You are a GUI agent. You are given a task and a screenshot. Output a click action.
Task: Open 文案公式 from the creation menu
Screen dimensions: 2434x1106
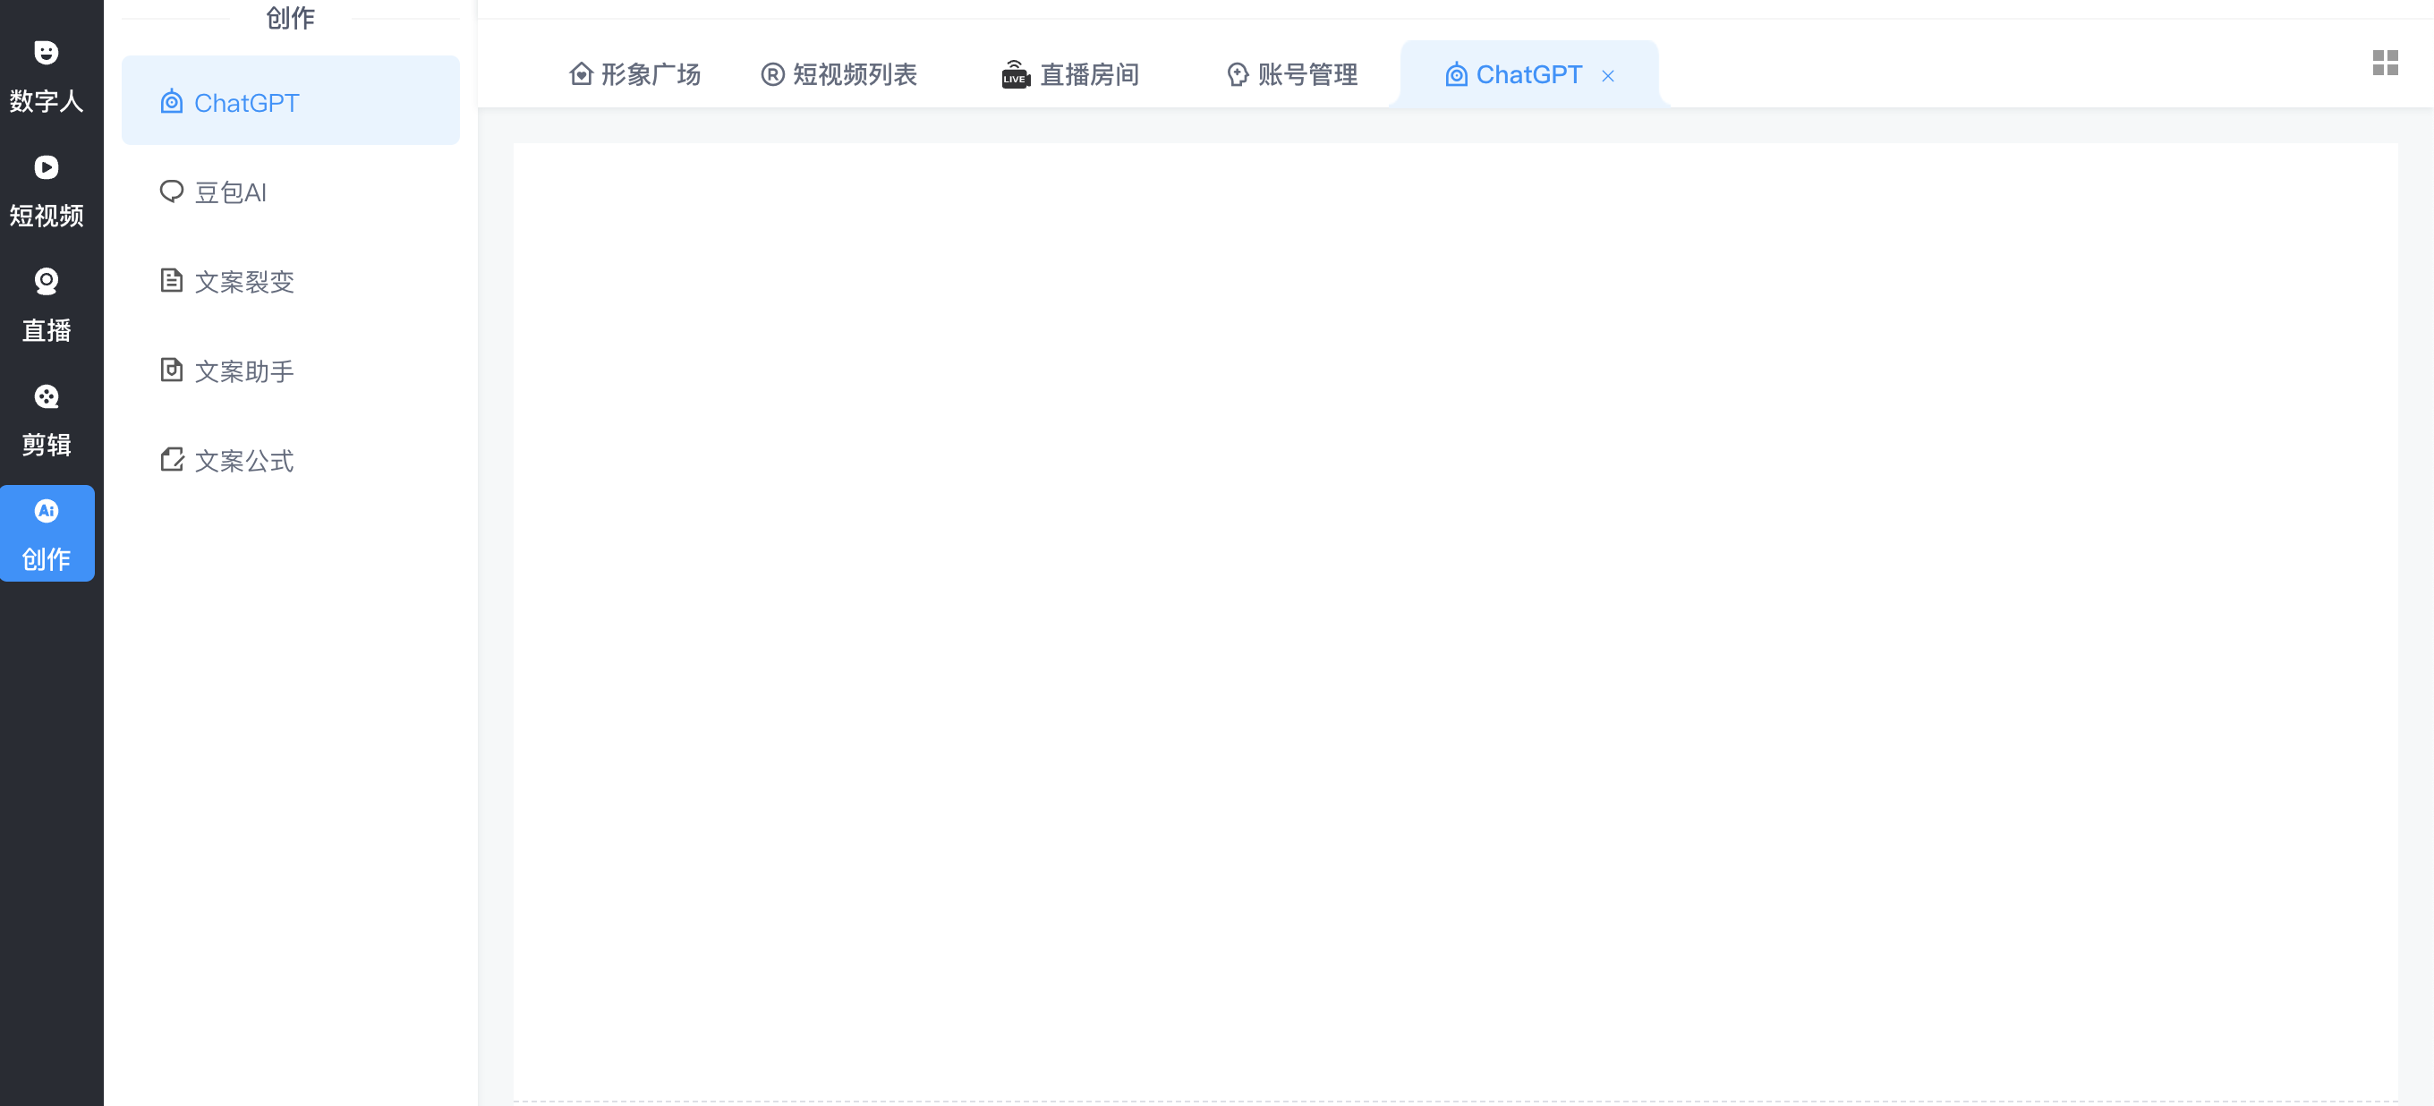pos(243,460)
